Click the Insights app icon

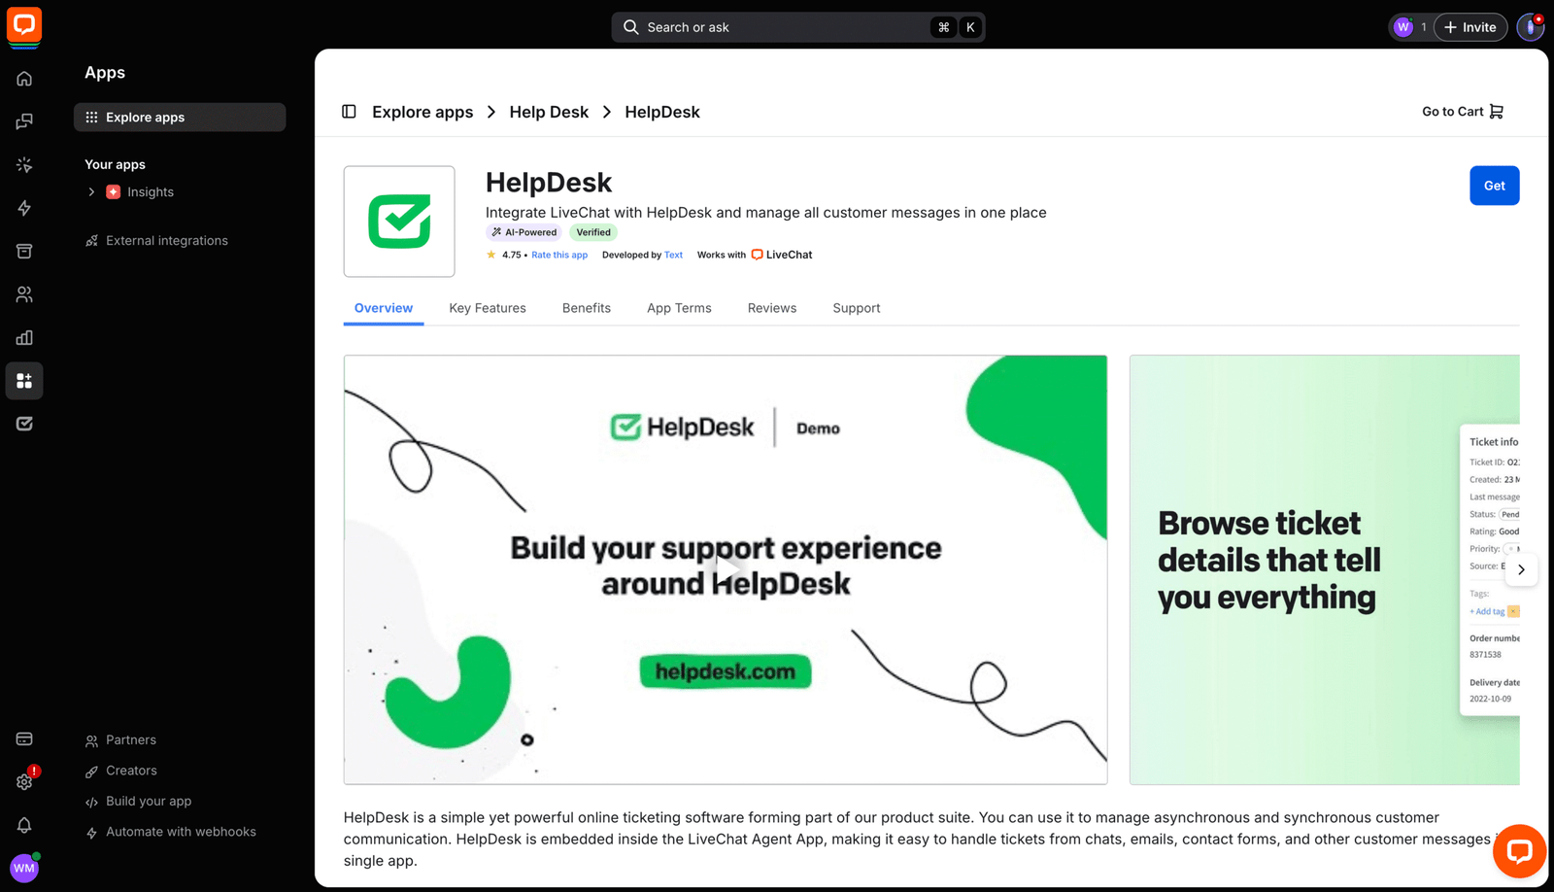(x=114, y=192)
